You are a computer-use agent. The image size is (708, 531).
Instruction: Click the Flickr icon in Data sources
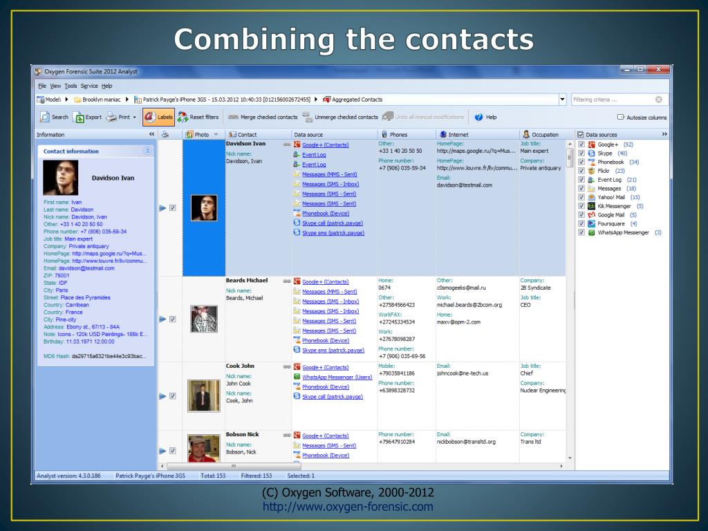click(x=592, y=171)
